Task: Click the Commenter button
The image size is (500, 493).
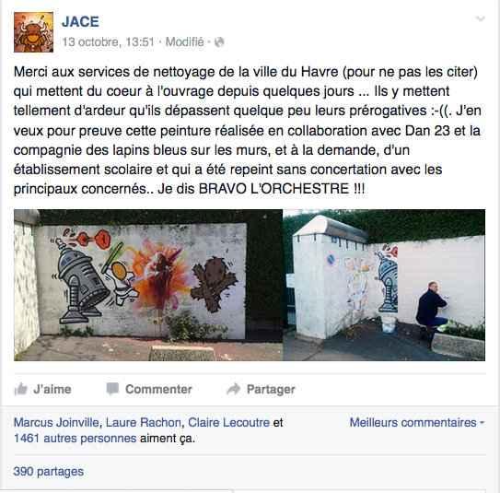Action: click(149, 389)
